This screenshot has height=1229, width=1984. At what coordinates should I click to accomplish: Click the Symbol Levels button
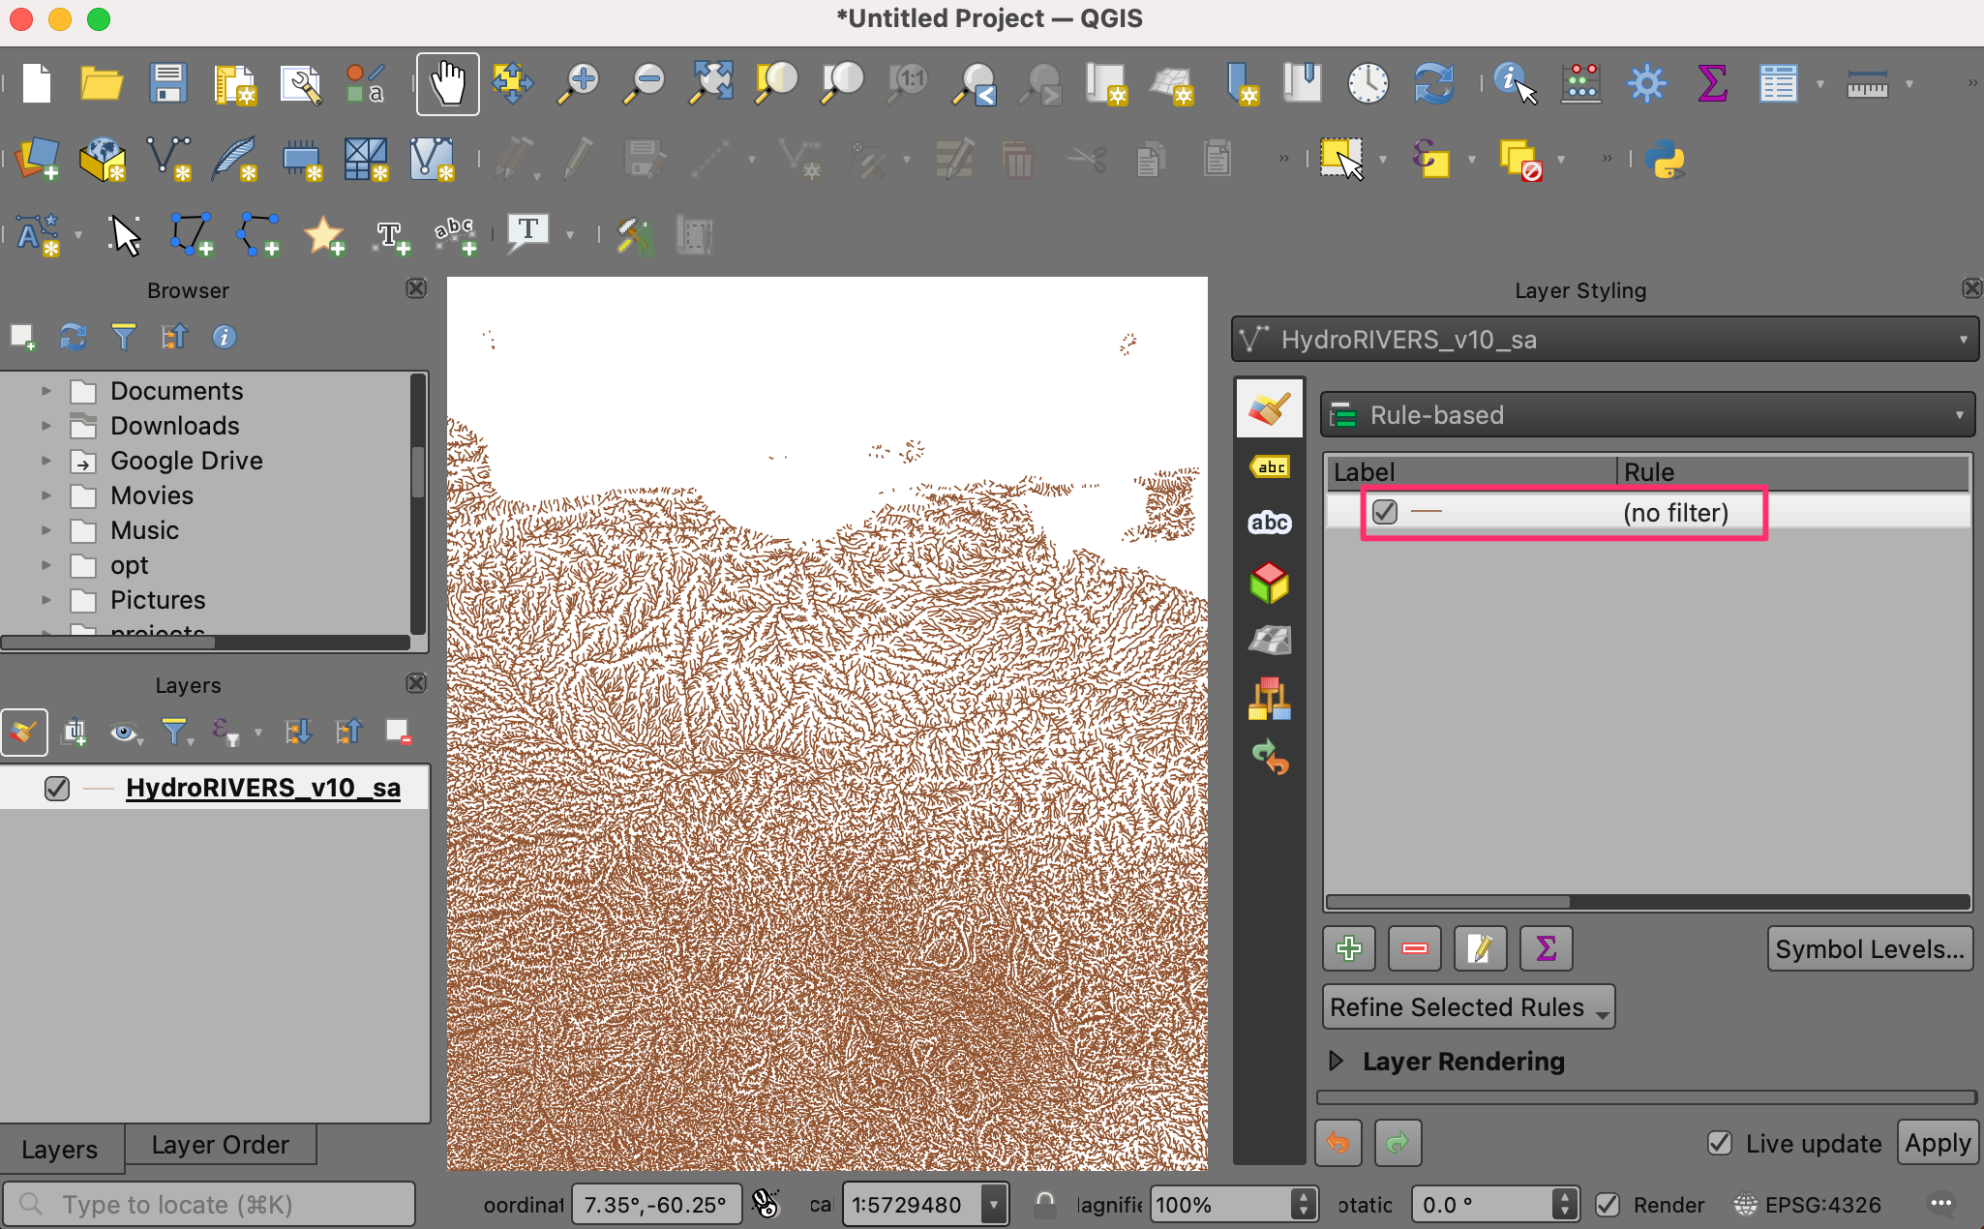(1869, 949)
